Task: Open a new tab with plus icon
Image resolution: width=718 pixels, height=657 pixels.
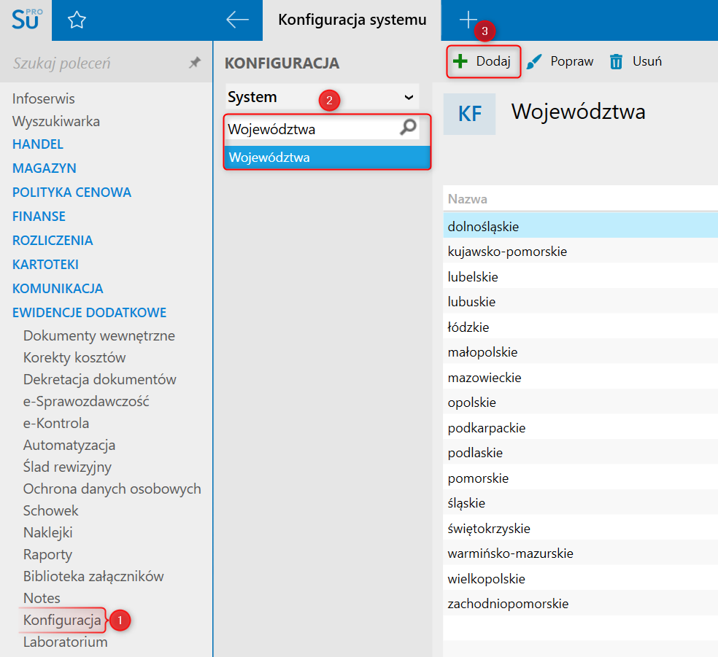Action: point(468,20)
